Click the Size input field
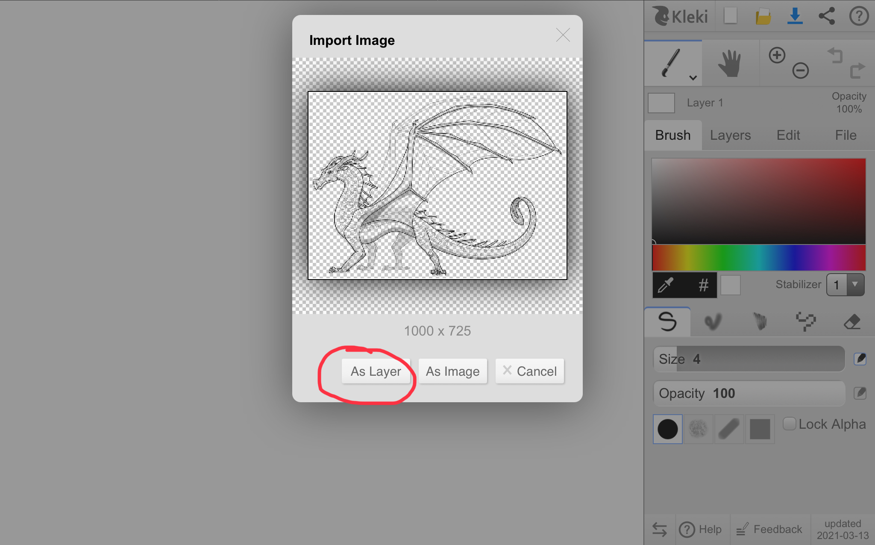 [x=750, y=359]
